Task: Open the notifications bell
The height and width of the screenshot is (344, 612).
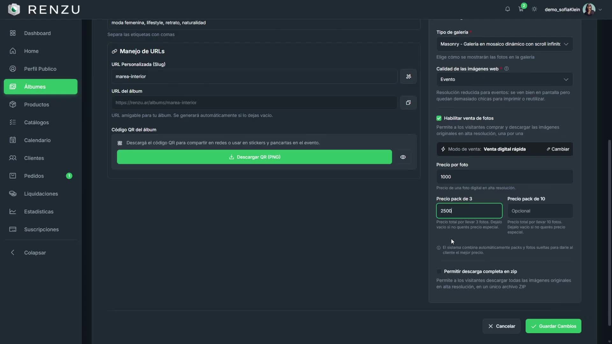Action: pos(507,9)
